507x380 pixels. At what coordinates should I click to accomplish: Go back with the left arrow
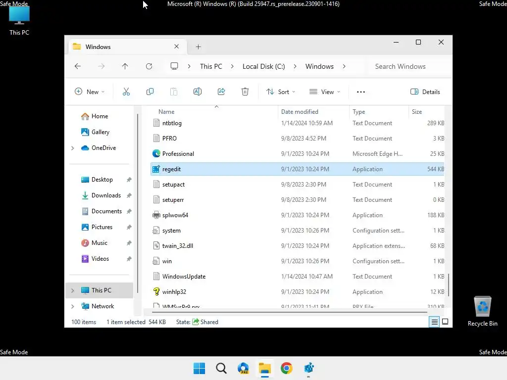(x=78, y=66)
